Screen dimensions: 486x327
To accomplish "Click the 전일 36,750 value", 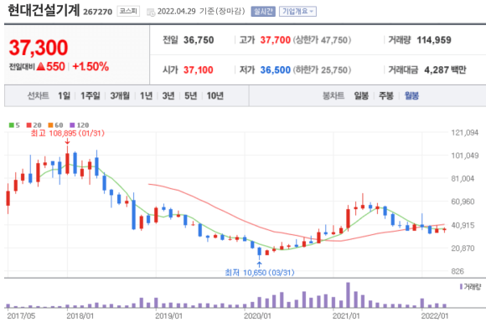I will point(199,40).
